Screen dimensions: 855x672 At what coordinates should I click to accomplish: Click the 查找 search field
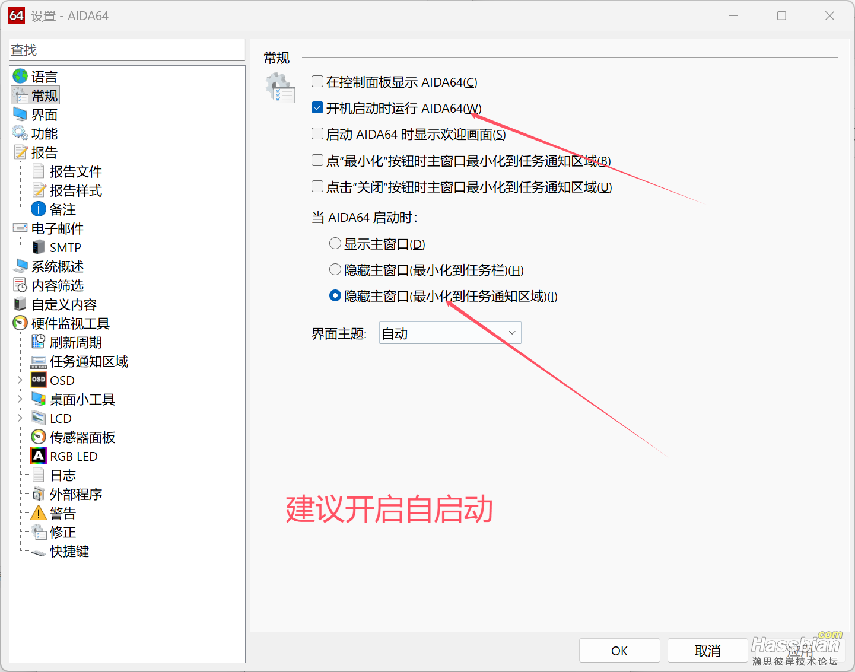point(127,50)
